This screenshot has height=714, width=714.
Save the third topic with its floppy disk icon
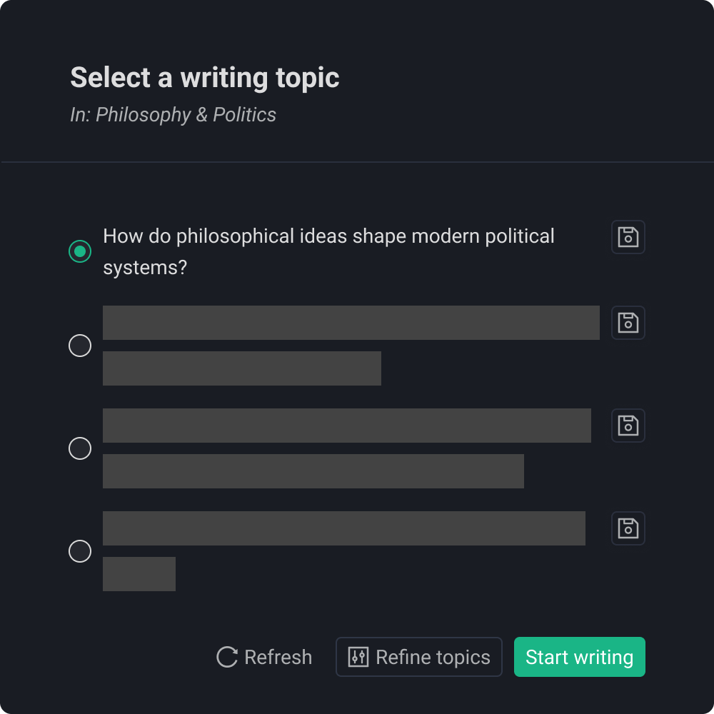628,426
